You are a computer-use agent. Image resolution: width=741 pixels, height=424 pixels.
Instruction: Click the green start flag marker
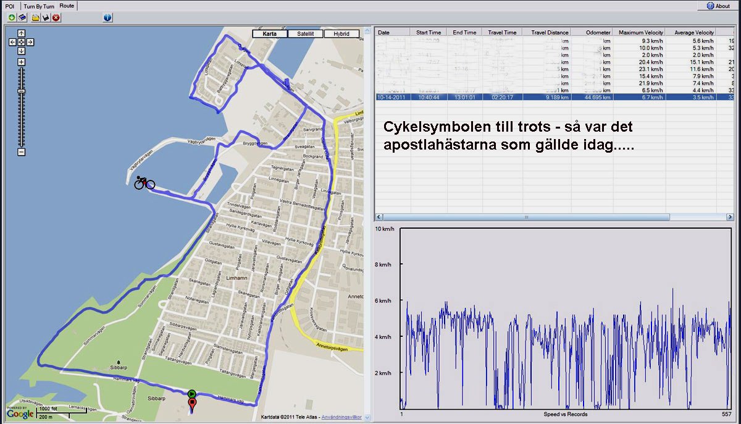click(x=192, y=393)
